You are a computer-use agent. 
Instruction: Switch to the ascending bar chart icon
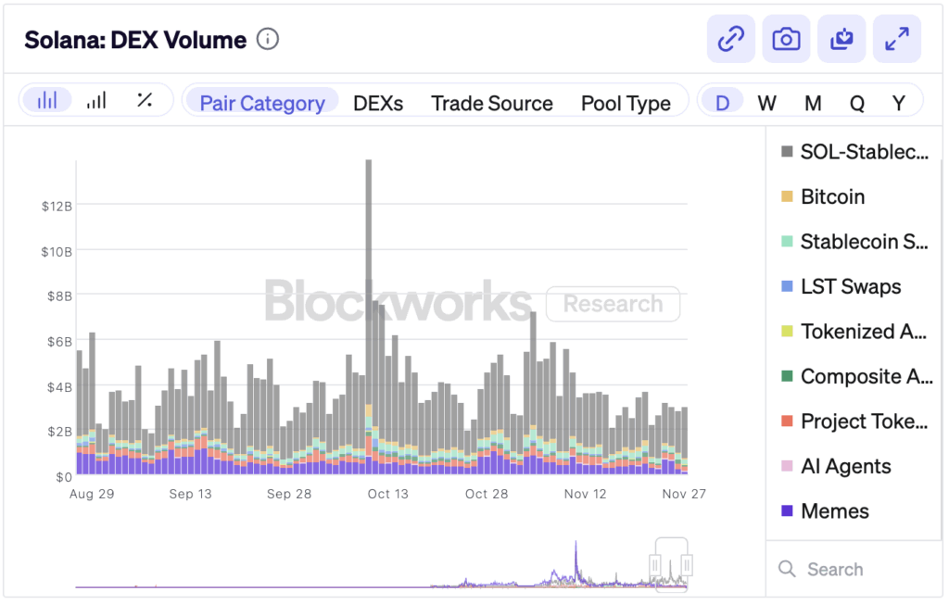pos(95,101)
